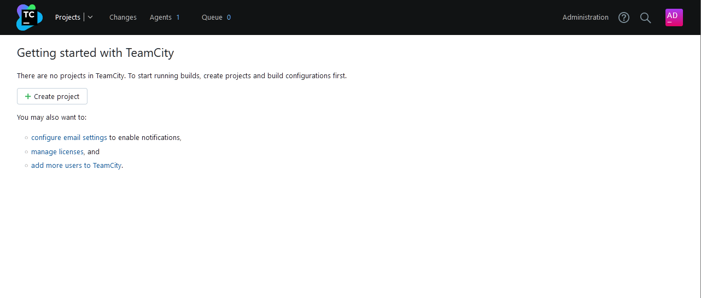Click the add more users to TeamCity link
Viewport: 701px width, 298px height.
point(76,166)
